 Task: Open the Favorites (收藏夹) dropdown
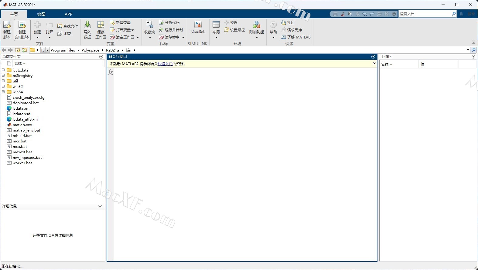tap(150, 38)
